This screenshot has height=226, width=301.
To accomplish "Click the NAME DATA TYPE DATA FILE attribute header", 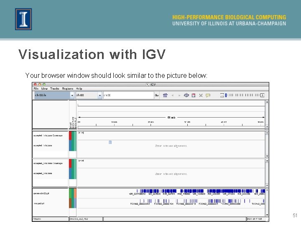I will click(73, 123).
